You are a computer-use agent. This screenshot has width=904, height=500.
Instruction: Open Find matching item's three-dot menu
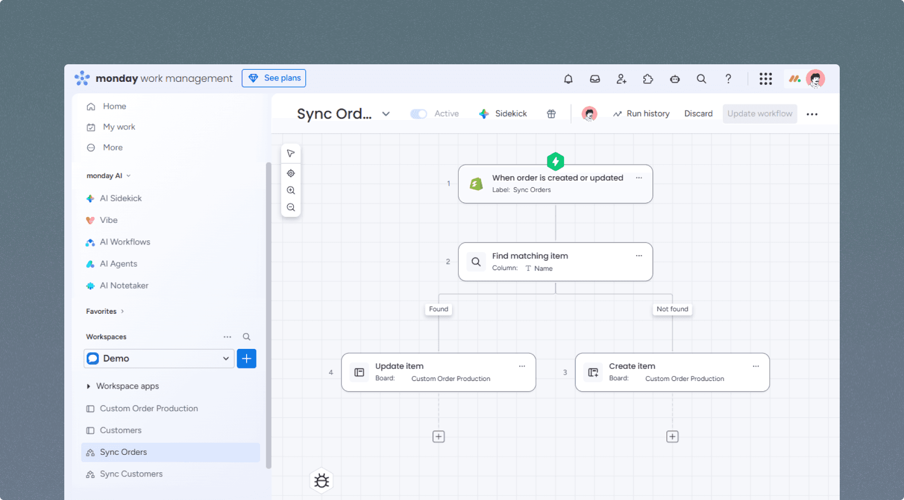point(639,256)
